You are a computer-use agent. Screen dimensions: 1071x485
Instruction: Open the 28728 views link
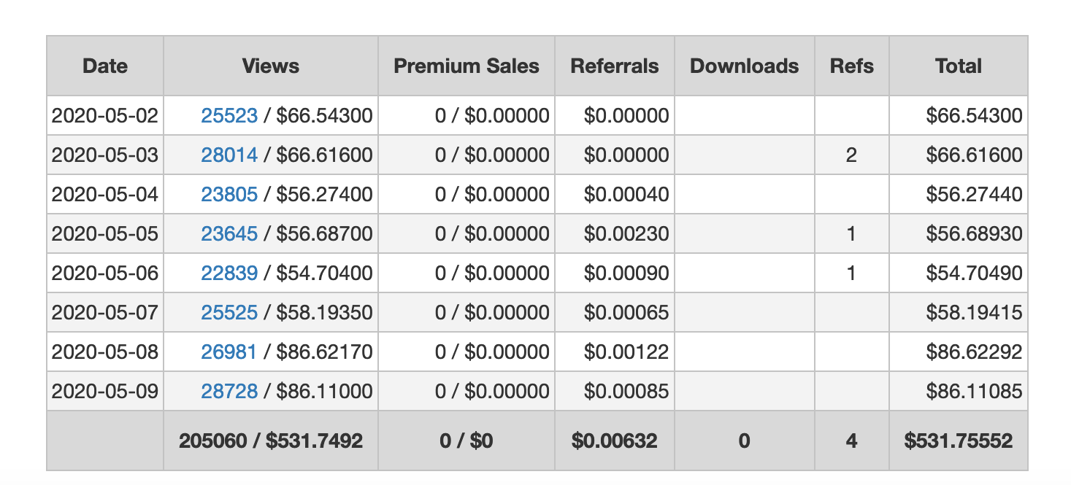pos(229,392)
